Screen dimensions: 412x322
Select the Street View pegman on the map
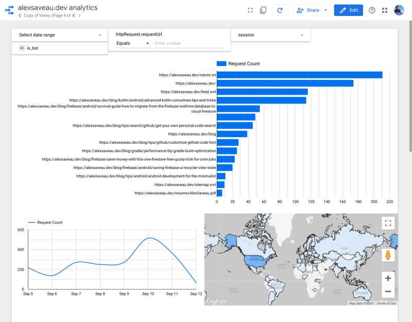click(388, 255)
